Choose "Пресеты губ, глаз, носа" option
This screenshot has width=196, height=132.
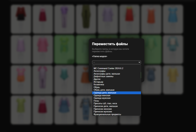click(x=117, y=103)
